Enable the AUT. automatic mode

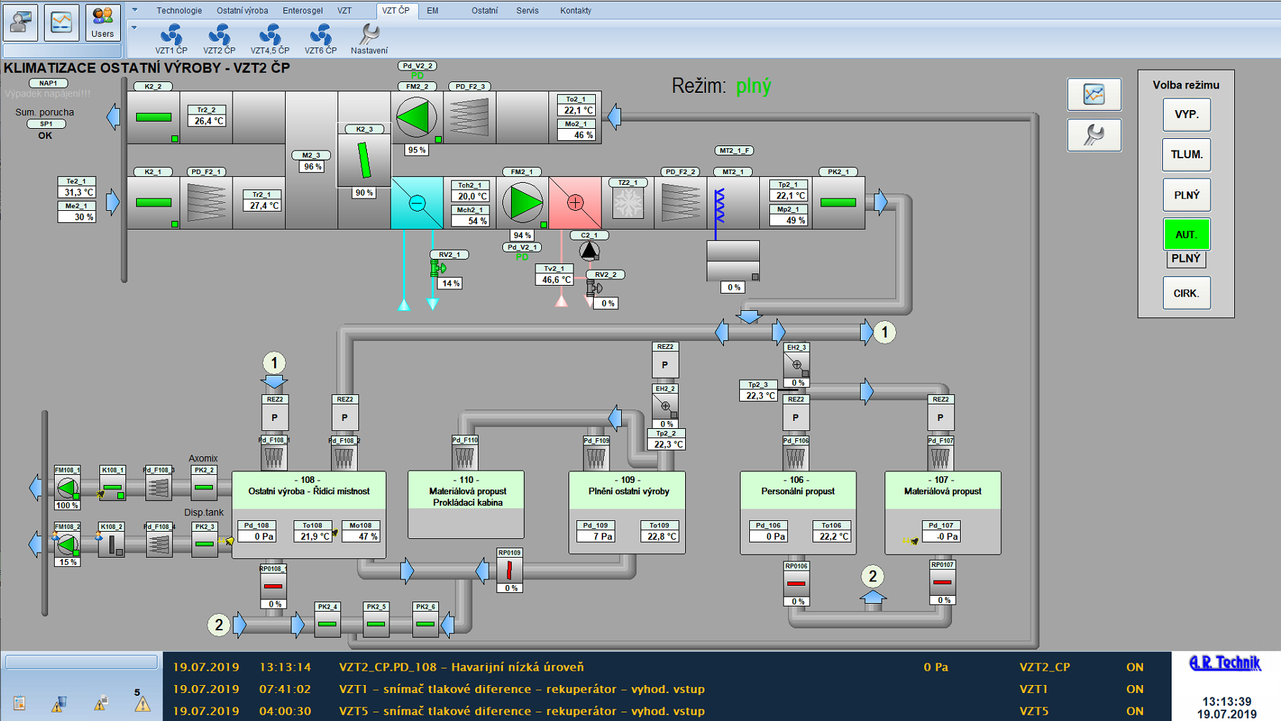click(x=1186, y=235)
